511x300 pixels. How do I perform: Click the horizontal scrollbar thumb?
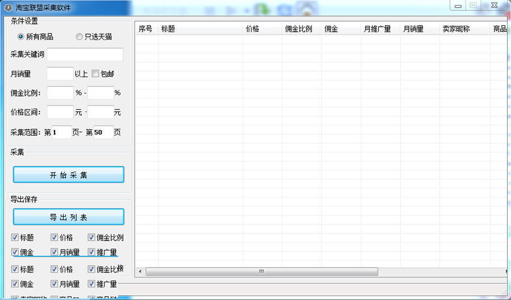point(262,271)
